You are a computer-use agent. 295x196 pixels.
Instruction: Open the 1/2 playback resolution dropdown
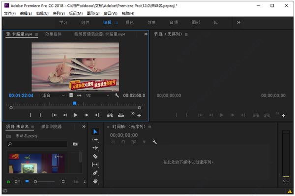pos(97,96)
